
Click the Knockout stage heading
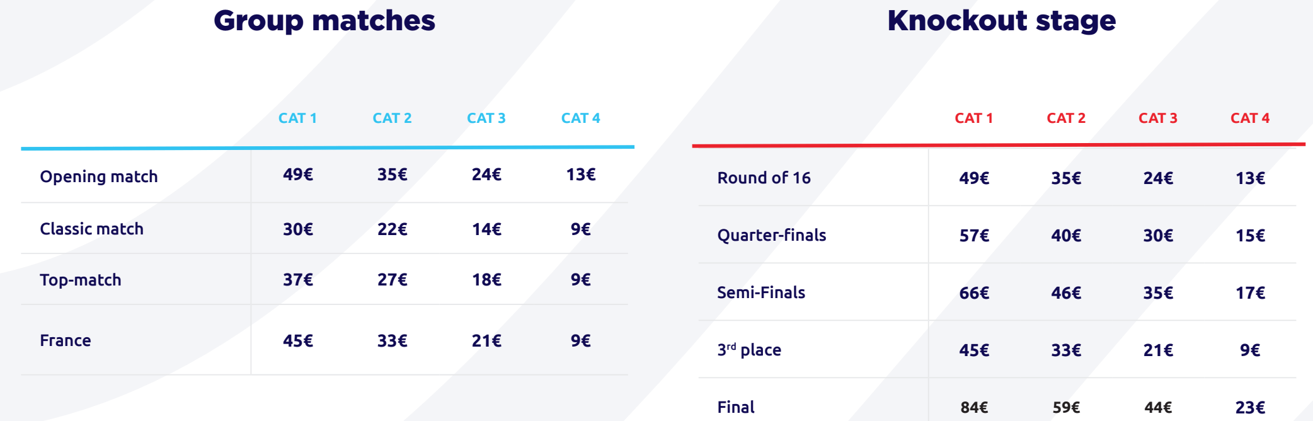click(1002, 21)
